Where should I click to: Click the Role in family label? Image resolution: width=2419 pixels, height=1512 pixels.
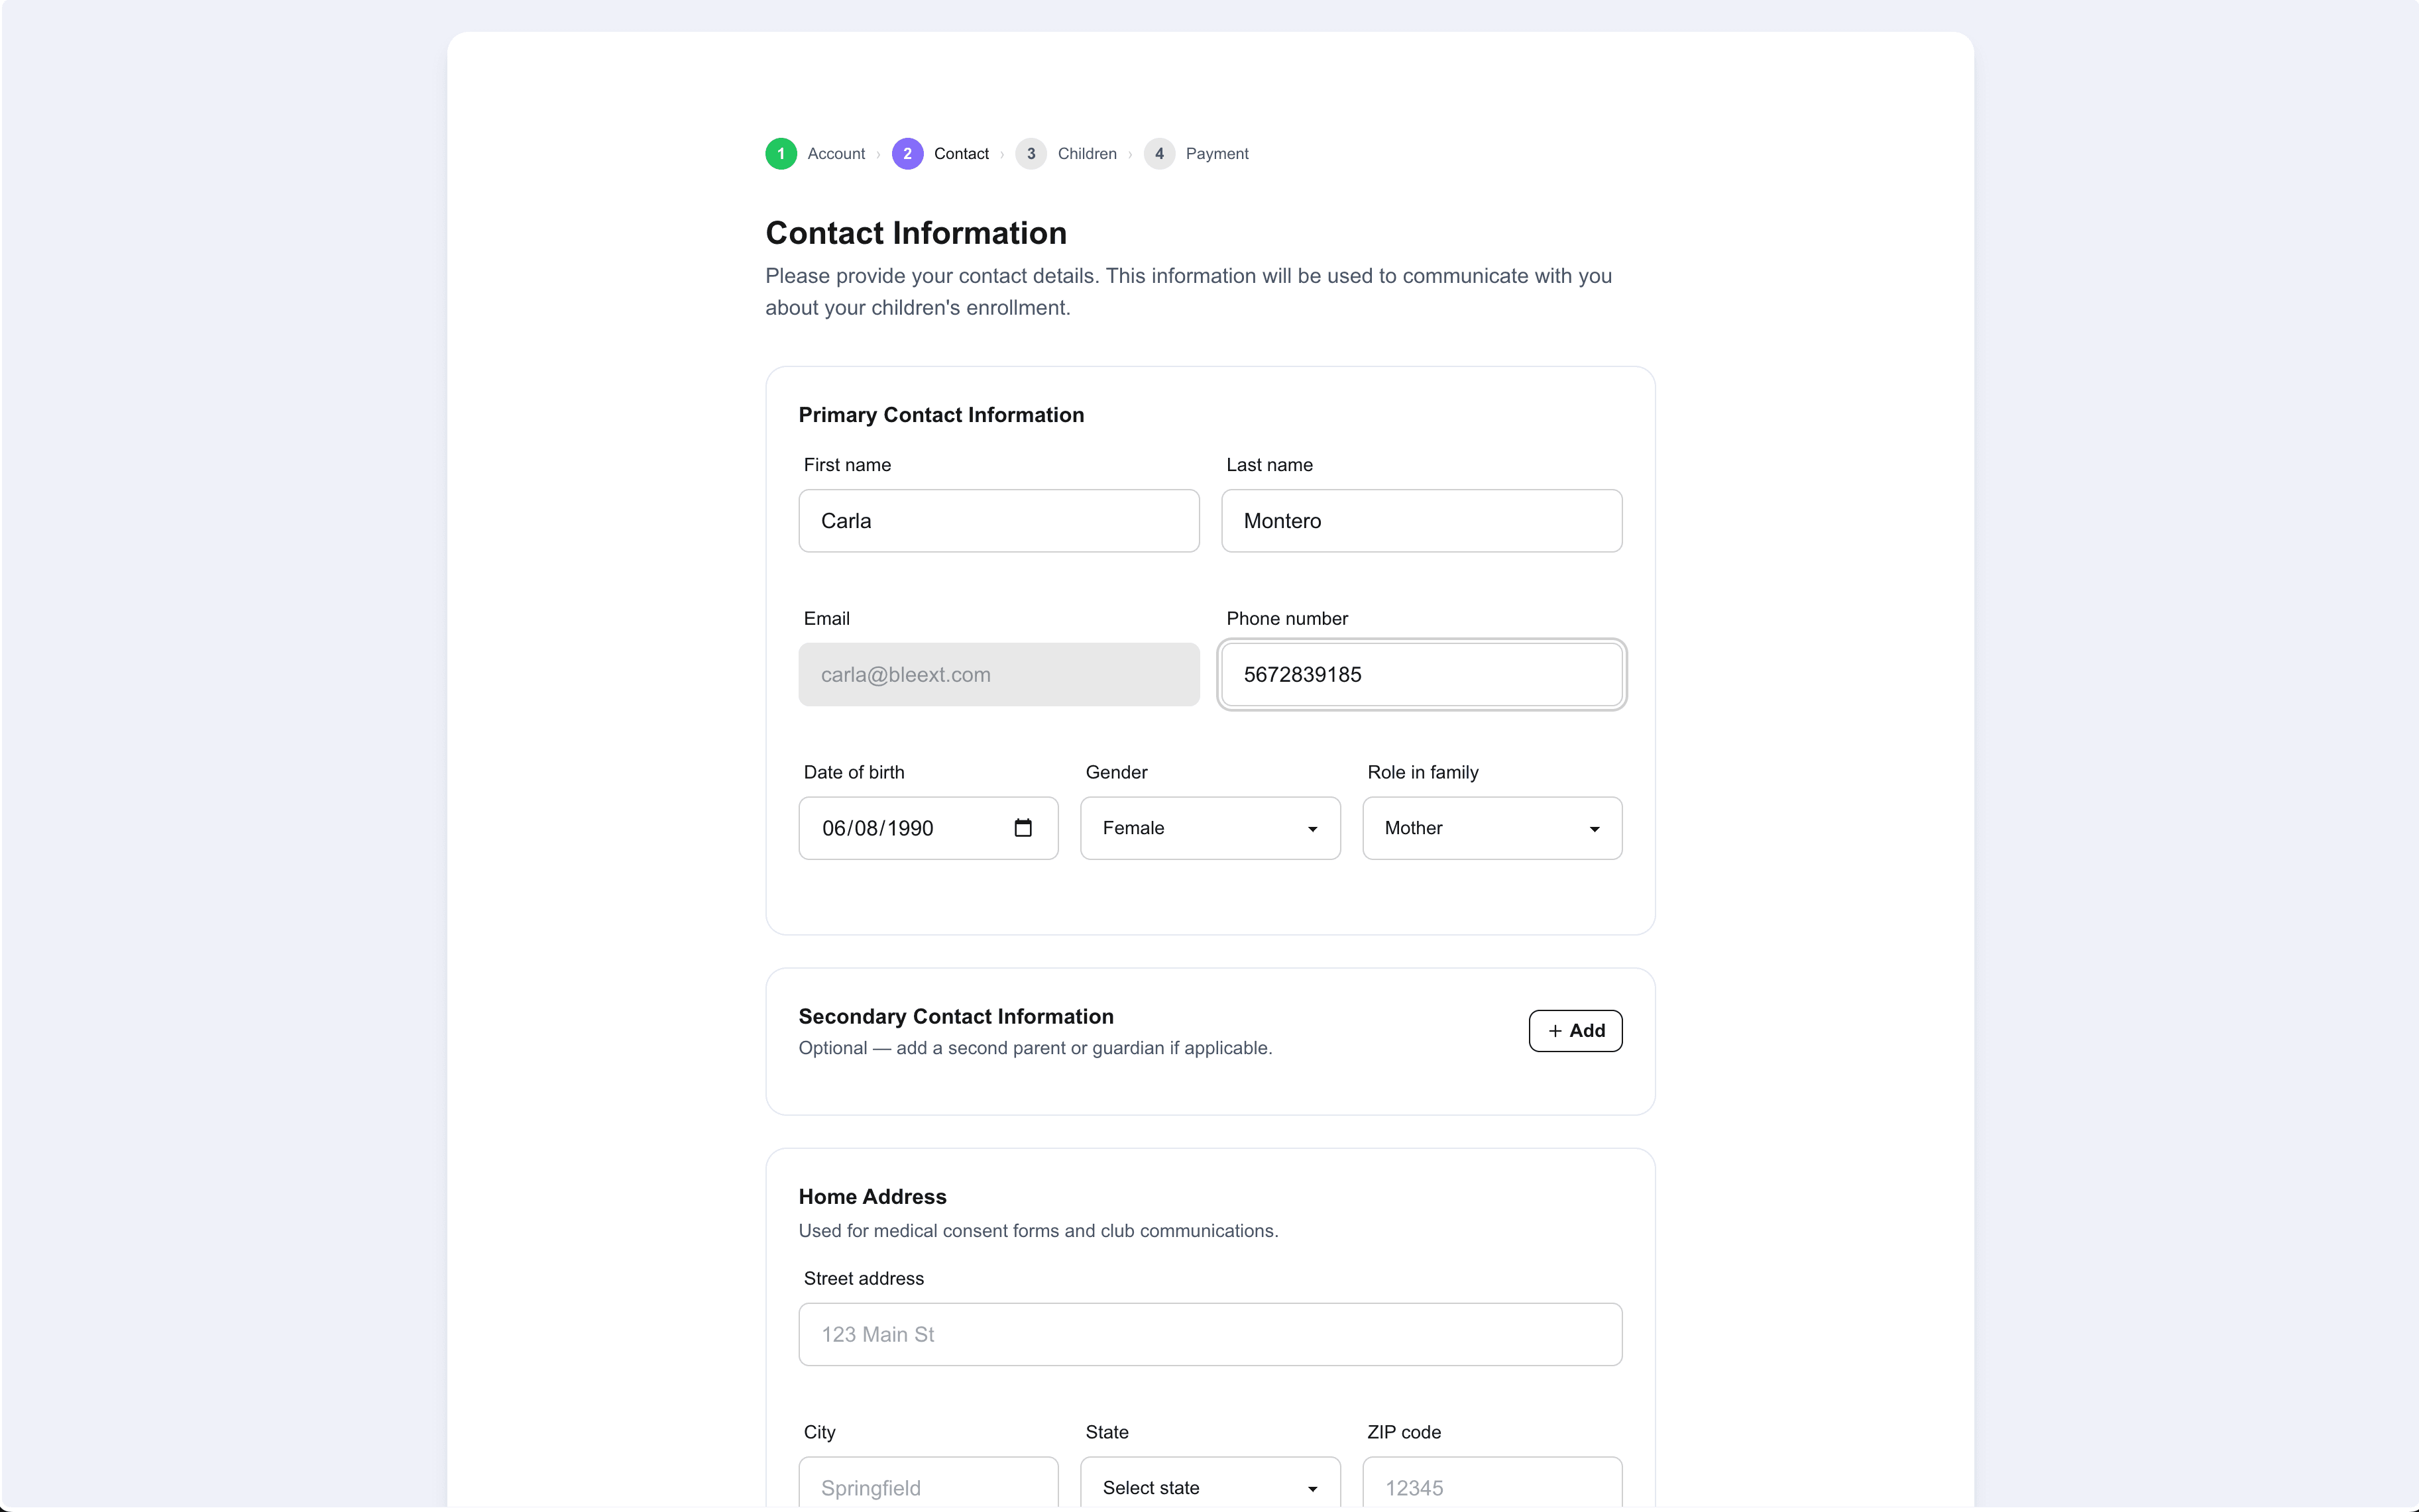1422,773
